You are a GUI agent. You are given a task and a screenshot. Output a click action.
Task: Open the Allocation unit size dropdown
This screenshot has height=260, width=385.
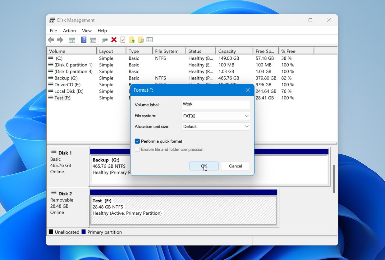[216, 126]
